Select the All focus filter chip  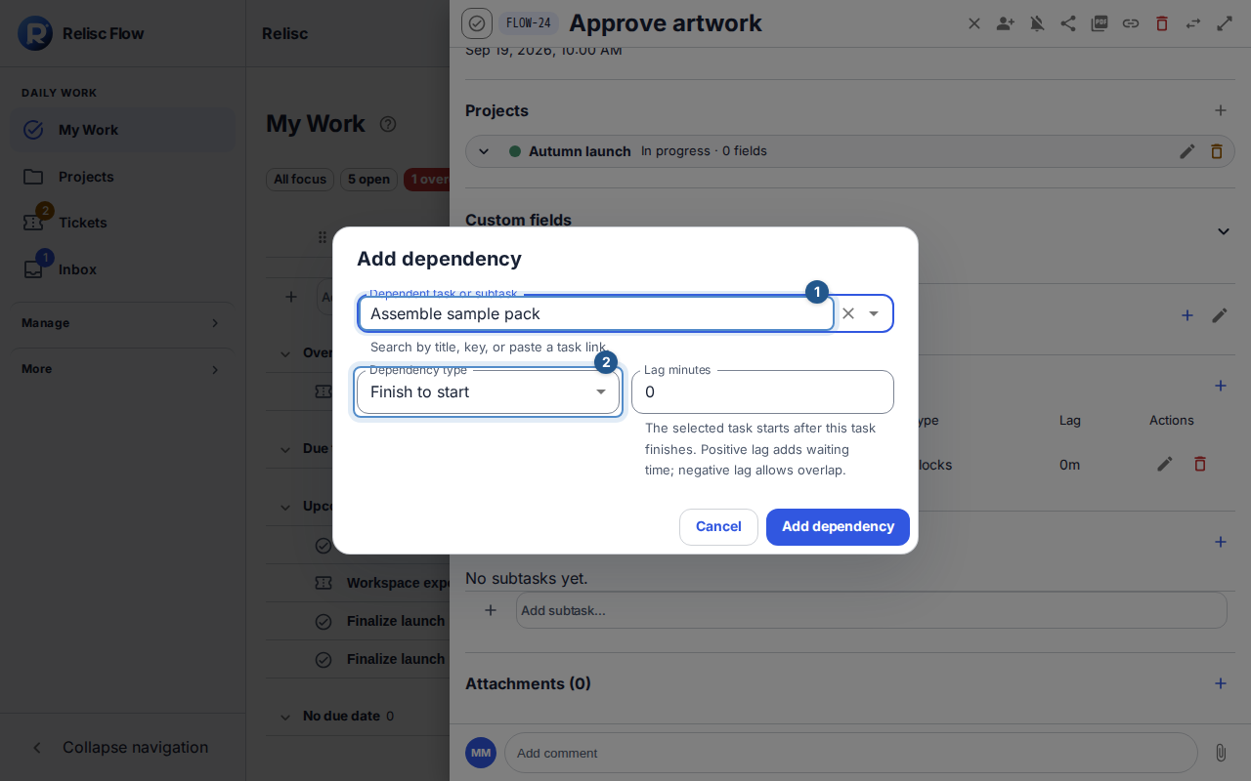point(300,180)
